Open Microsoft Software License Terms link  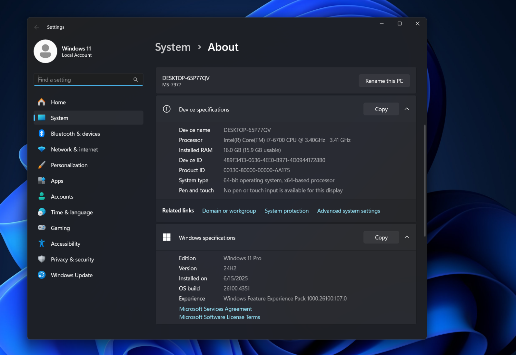[220, 317]
